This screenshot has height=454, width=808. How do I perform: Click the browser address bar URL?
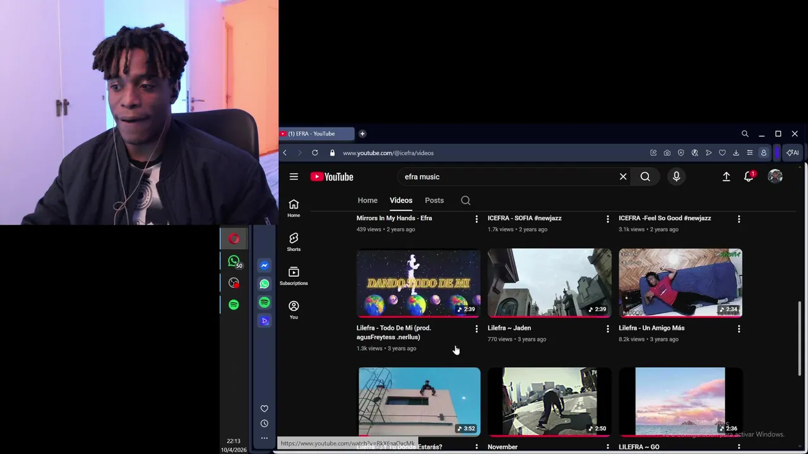[388, 153]
